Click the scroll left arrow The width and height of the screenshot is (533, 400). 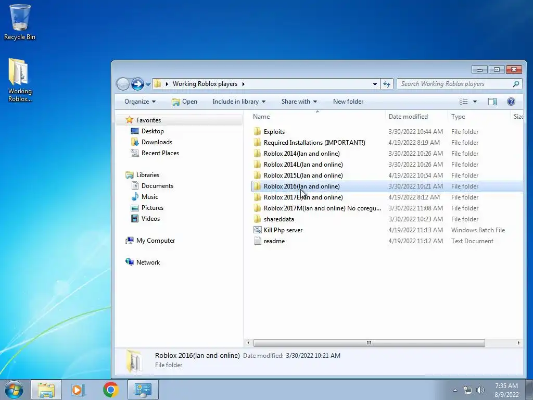click(x=248, y=343)
